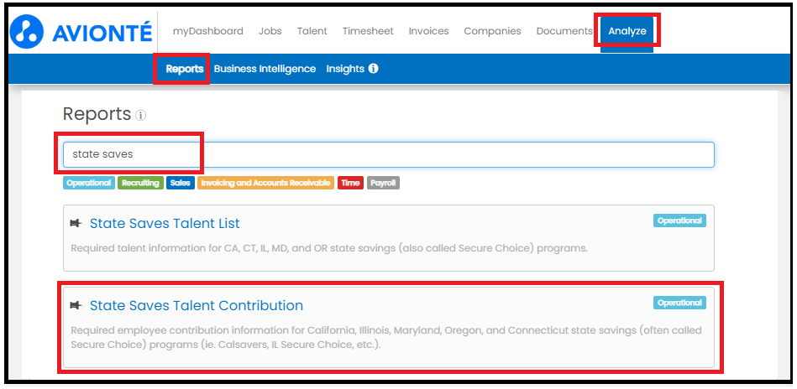Pin the State Saves Talent List report
797x389 pixels.
pos(76,223)
